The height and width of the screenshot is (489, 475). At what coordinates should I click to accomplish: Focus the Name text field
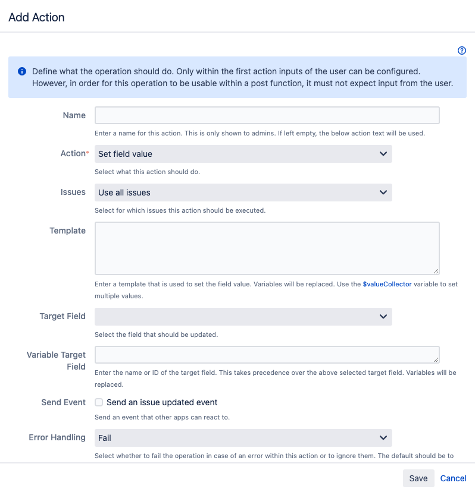tap(267, 115)
